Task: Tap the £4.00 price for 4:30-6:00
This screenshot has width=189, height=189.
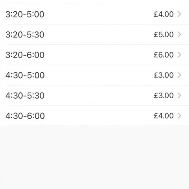Action: (x=164, y=116)
